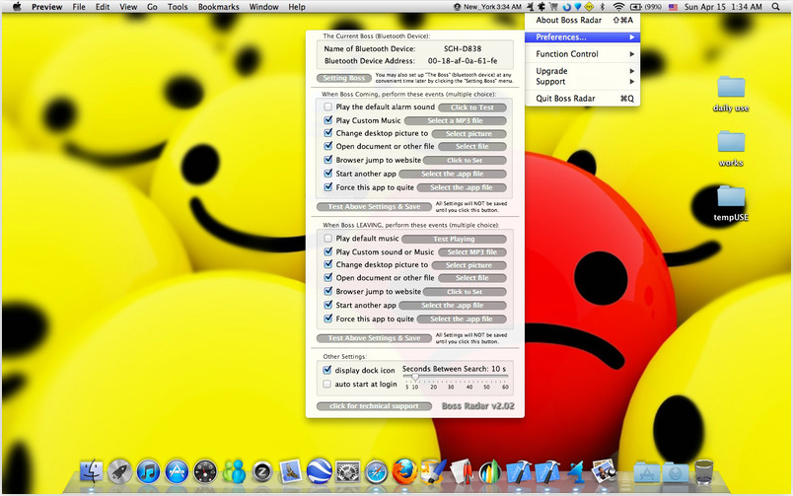Expand the Upgrade submenu
793x496 pixels.
tap(582, 71)
